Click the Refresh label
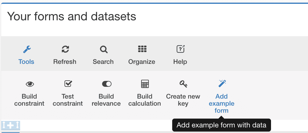The height and width of the screenshot is (133, 308). [65, 62]
